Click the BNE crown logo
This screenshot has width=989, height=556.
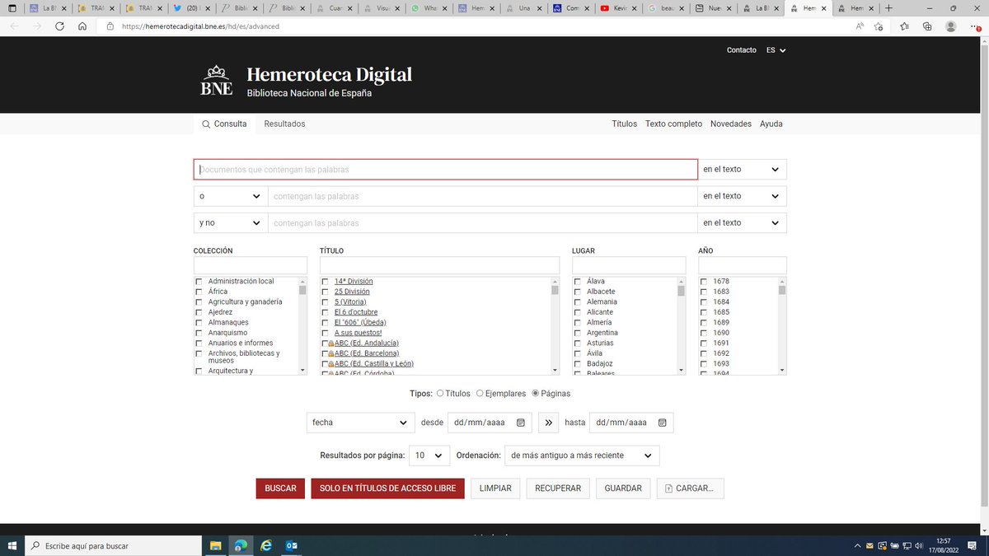(x=216, y=78)
